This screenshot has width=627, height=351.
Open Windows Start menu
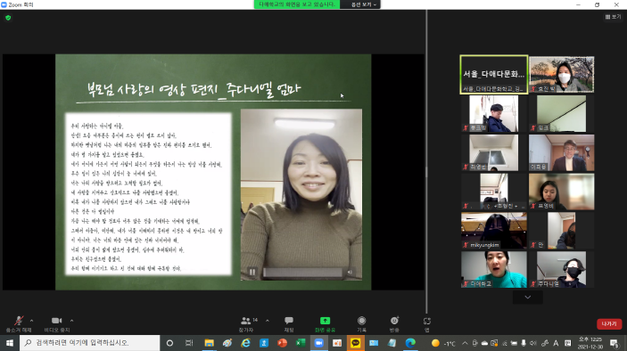click(x=10, y=343)
